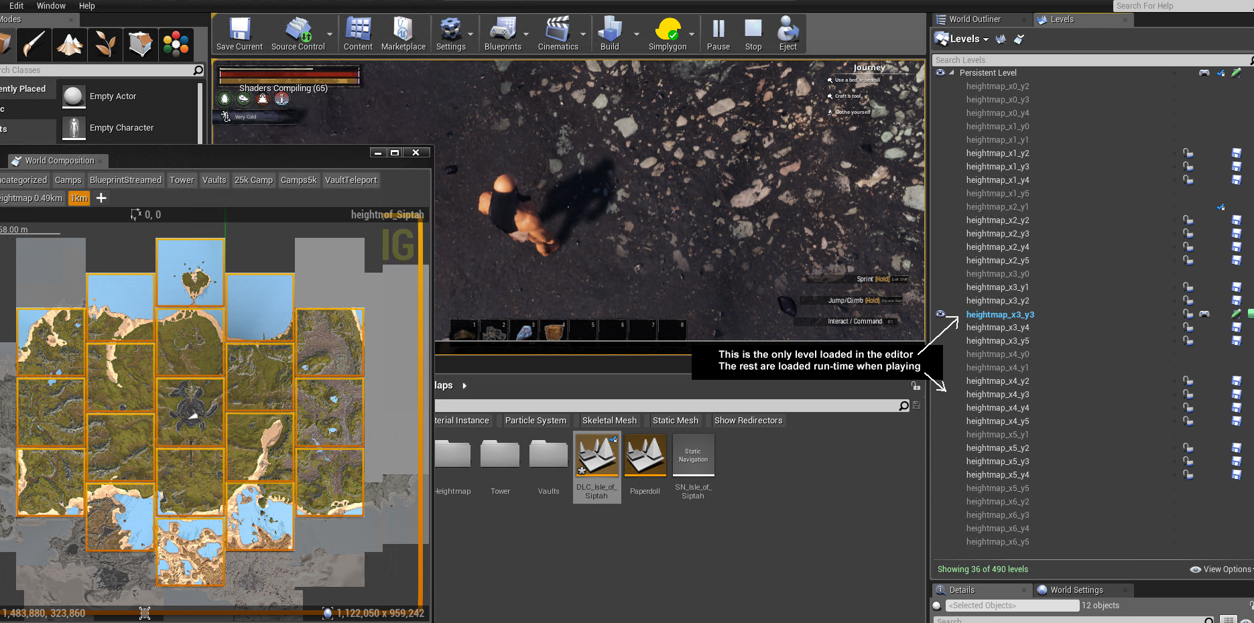Open the Marketplace from the toolbar

coord(403,34)
